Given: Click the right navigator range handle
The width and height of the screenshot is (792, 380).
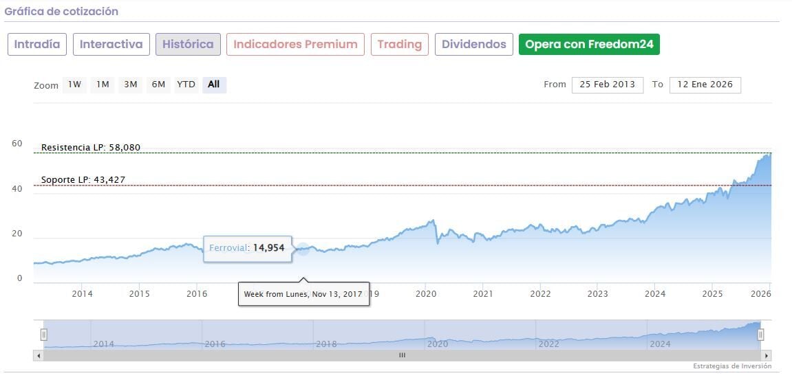Looking at the screenshot, I should pos(761,335).
